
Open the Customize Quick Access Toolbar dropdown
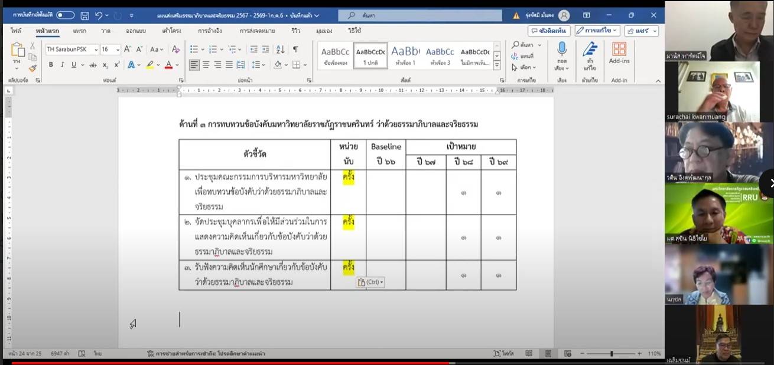pos(131,15)
